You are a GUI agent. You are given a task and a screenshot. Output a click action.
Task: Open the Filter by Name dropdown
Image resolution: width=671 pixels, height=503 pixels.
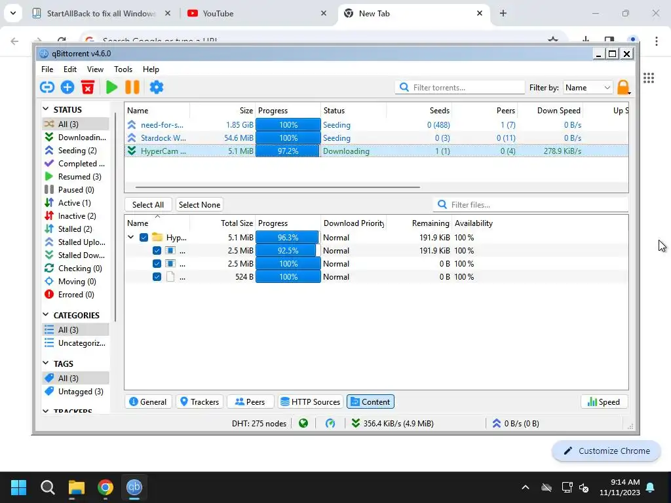coord(588,88)
